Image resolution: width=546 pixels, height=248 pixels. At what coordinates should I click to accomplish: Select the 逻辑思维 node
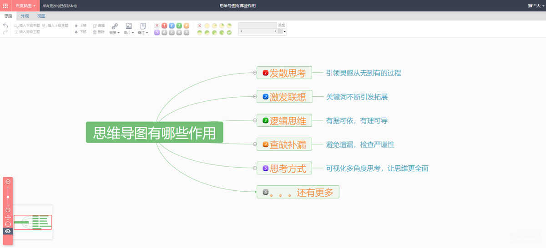click(x=284, y=120)
